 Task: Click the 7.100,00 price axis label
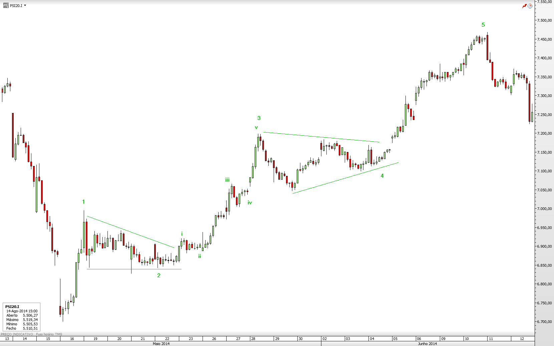(x=544, y=171)
